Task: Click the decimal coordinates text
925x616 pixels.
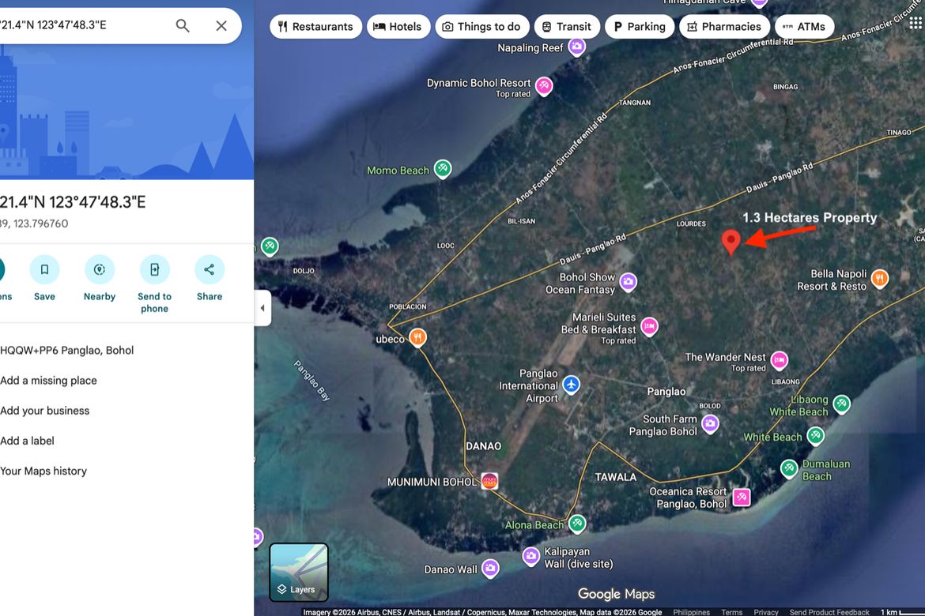Action: 34,223
